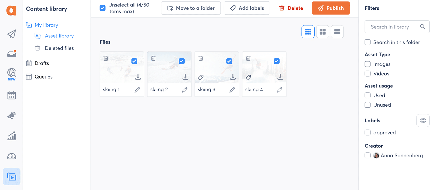Click the trash icon on skiing 3 thumbnail
The height and width of the screenshot is (190, 434).
pyautogui.click(x=201, y=58)
